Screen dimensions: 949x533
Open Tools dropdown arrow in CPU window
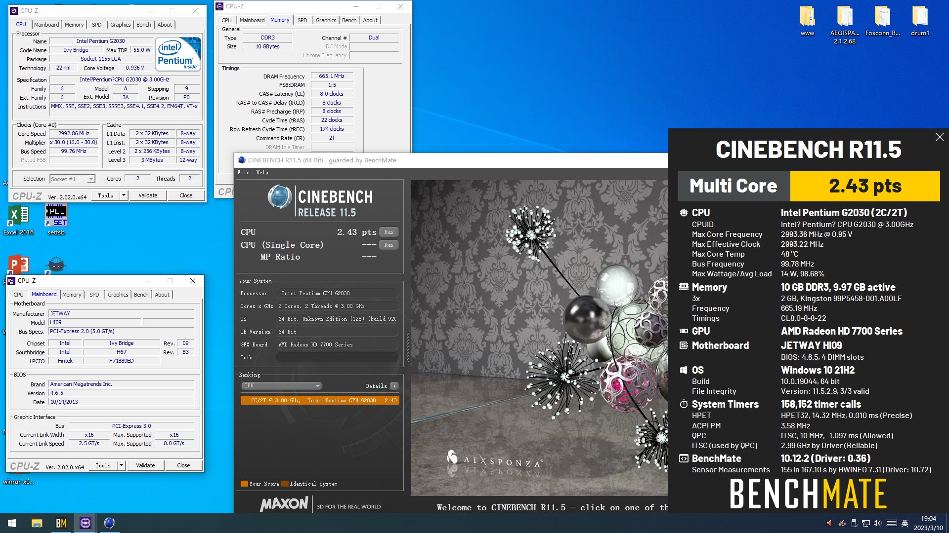[x=124, y=195]
